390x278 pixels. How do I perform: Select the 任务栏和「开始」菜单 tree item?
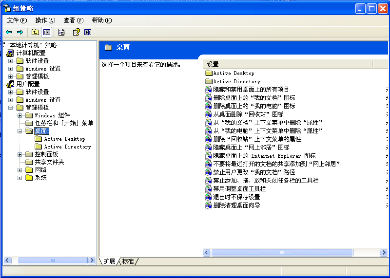pyautogui.click(x=64, y=123)
